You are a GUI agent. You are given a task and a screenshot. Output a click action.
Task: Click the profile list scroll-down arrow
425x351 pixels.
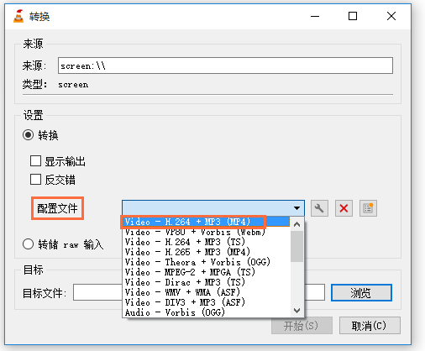pyautogui.click(x=297, y=311)
